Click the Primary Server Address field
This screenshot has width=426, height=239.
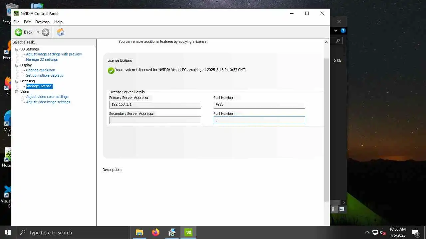pos(155,105)
